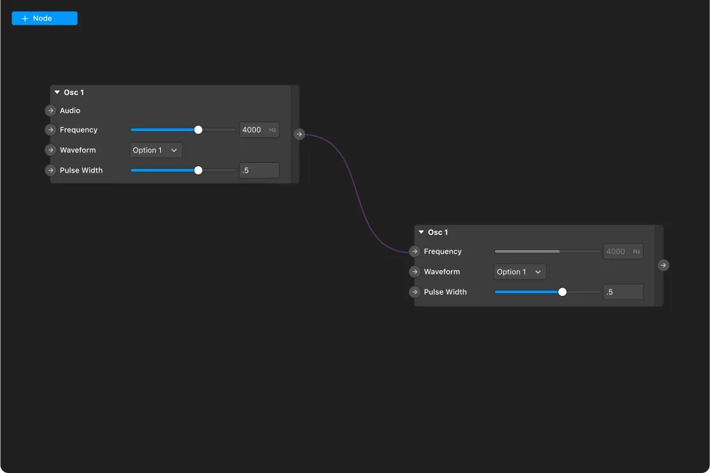Click output port of first Osc 1 node
This screenshot has height=473, width=710.
(x=299, y=134)
